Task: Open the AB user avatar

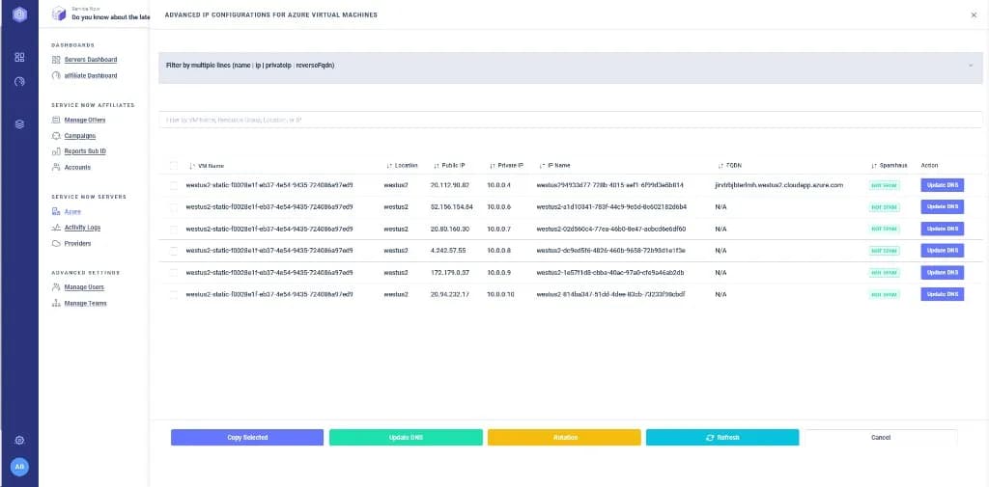Action: tap(19, 467)
